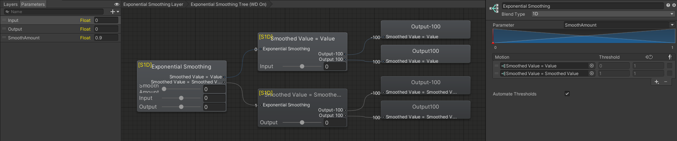Adjust the Output slider on root node

[x=181, y=107]
